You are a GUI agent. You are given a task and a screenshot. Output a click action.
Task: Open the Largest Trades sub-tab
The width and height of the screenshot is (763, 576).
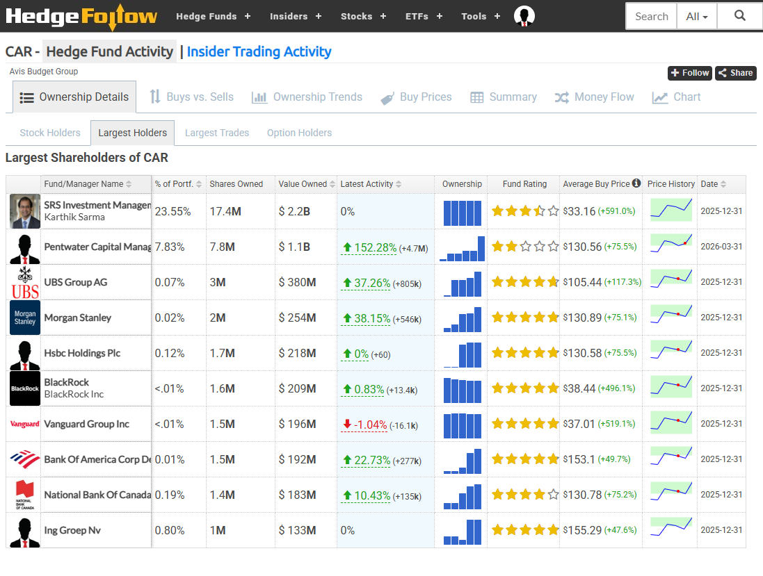(216, 133)
